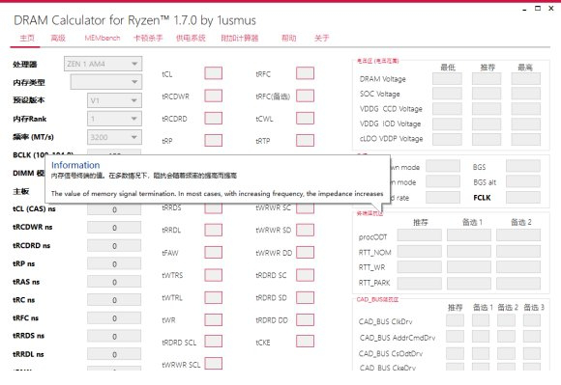Image resolution: width=561 pixels, height=385 pixels.
Task: Open the 关于 tab
Action: coord(321,38)
